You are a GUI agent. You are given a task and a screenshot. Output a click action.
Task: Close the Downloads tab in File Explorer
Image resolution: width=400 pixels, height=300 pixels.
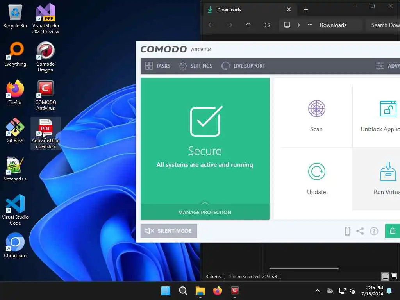click(x=289, y=9)
